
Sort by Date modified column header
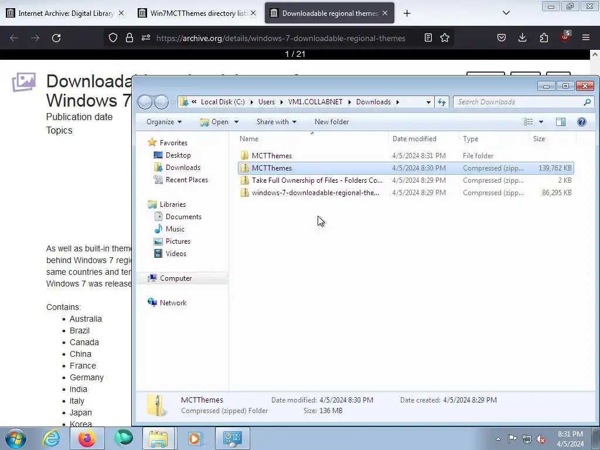coord(424,138)
